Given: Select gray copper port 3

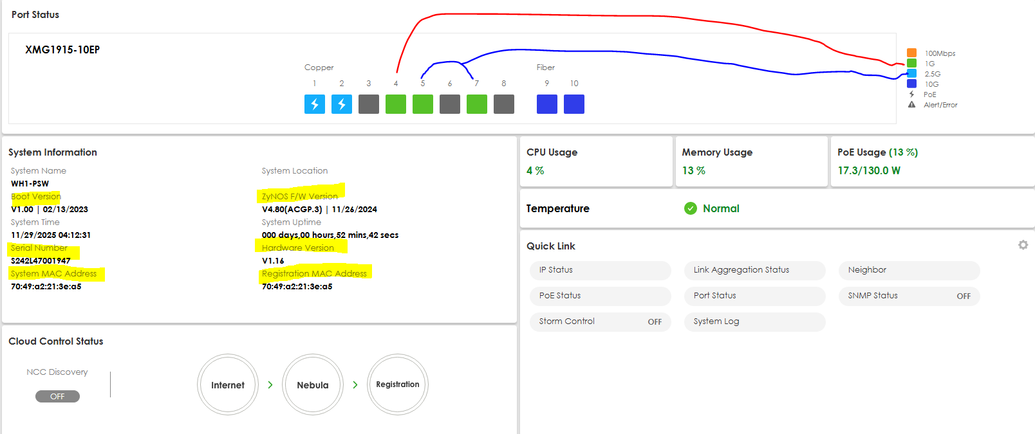Looking at the screenshot, I should tap(369, 104).
